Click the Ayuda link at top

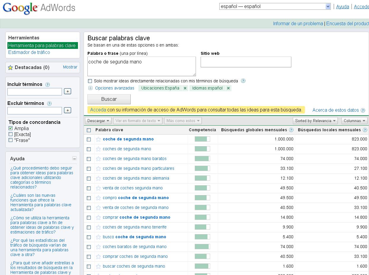click(x=343, y=7)
